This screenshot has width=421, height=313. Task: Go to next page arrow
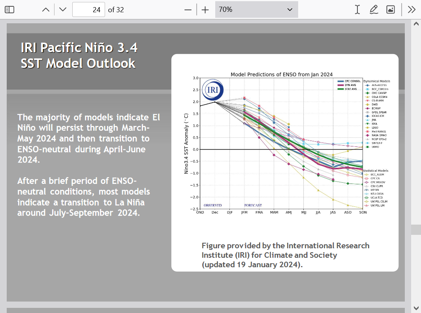63,9
